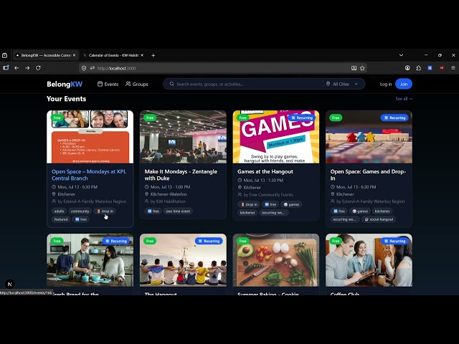Click the Firefox View icon
The height and width of the screenshot is (344, 459).
pos(5,55)
